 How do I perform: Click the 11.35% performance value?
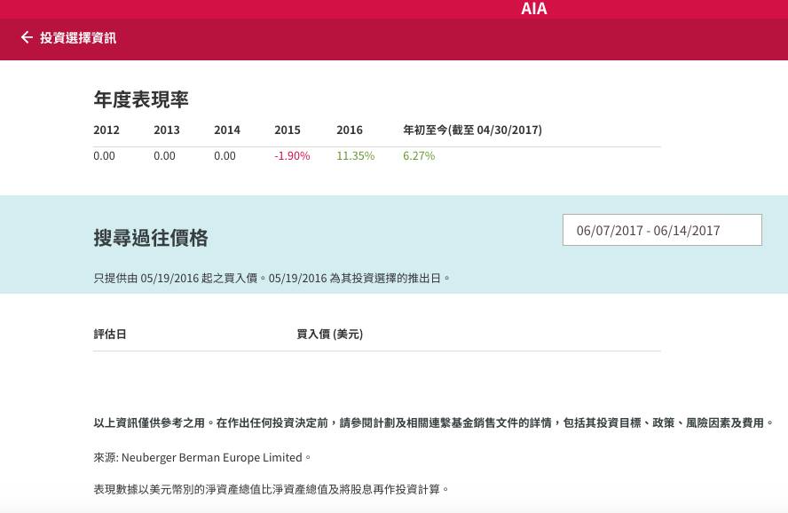(x=355, y=155)
